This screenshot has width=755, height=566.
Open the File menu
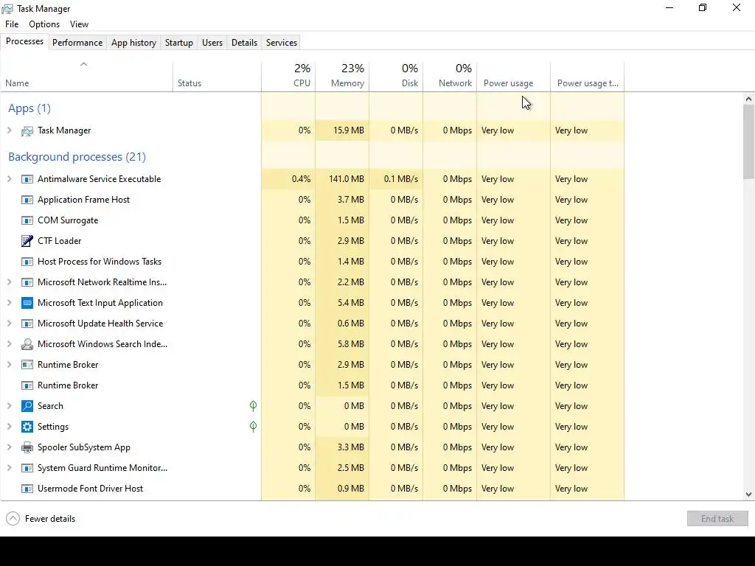click(x=12, y=24)
